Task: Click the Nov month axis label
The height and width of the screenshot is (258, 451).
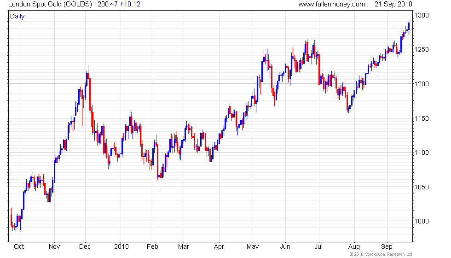Action: (54, 246)
